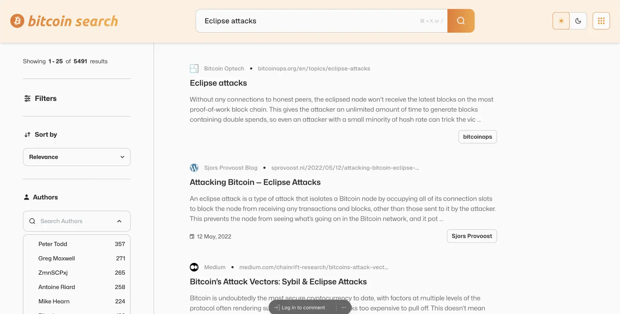Click the Bitcoin Optech source icon
Image resolution: width=620 pixels, height=314 pixels.
(194, 69)
